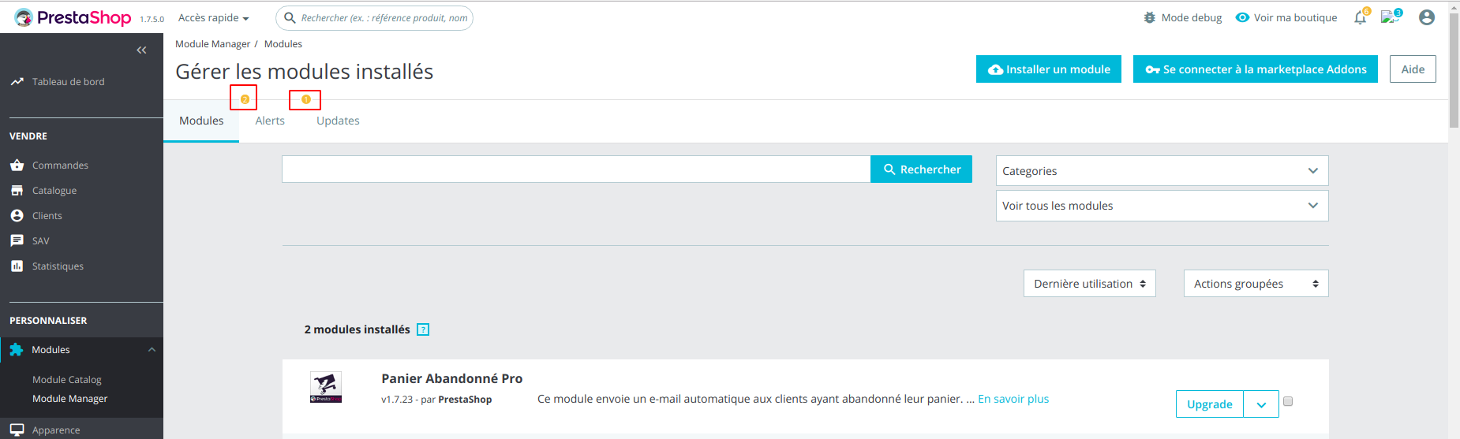Click the Module Manager breadcrumb link

[x=212, y=44]
